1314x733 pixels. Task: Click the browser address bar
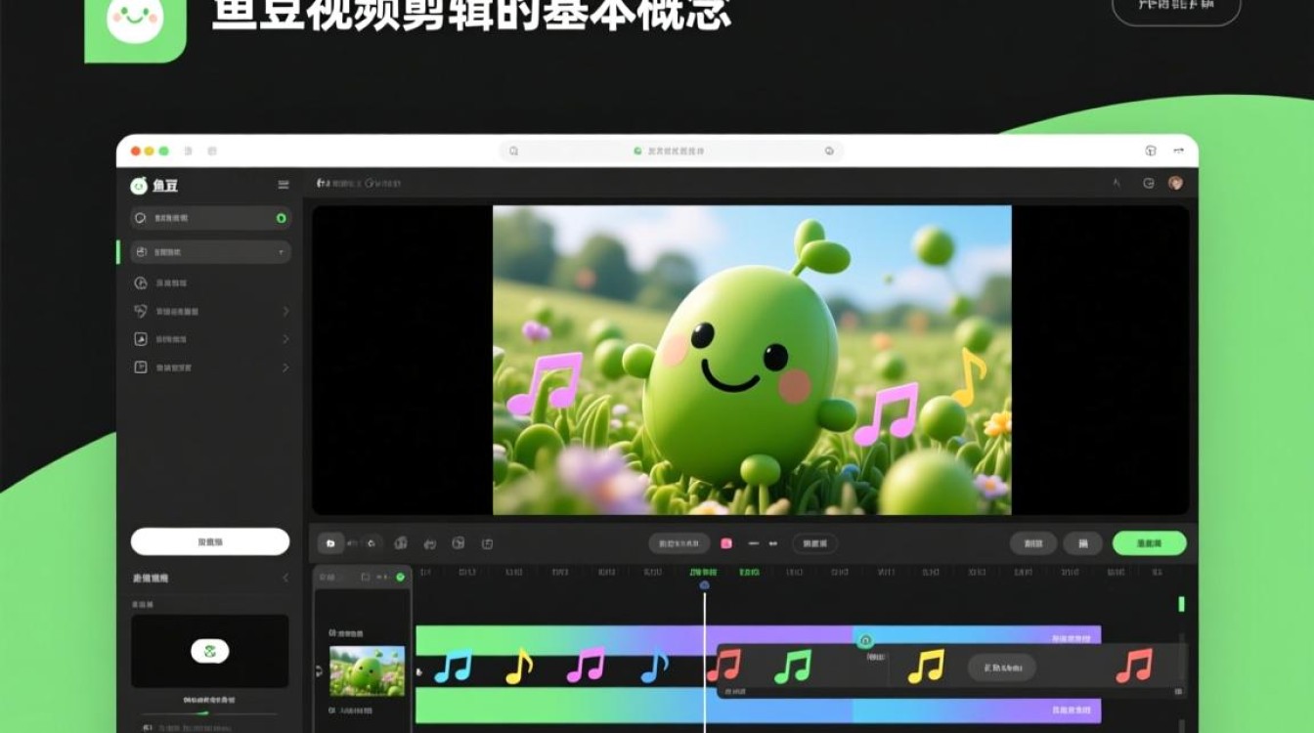(x=671, y=151)
